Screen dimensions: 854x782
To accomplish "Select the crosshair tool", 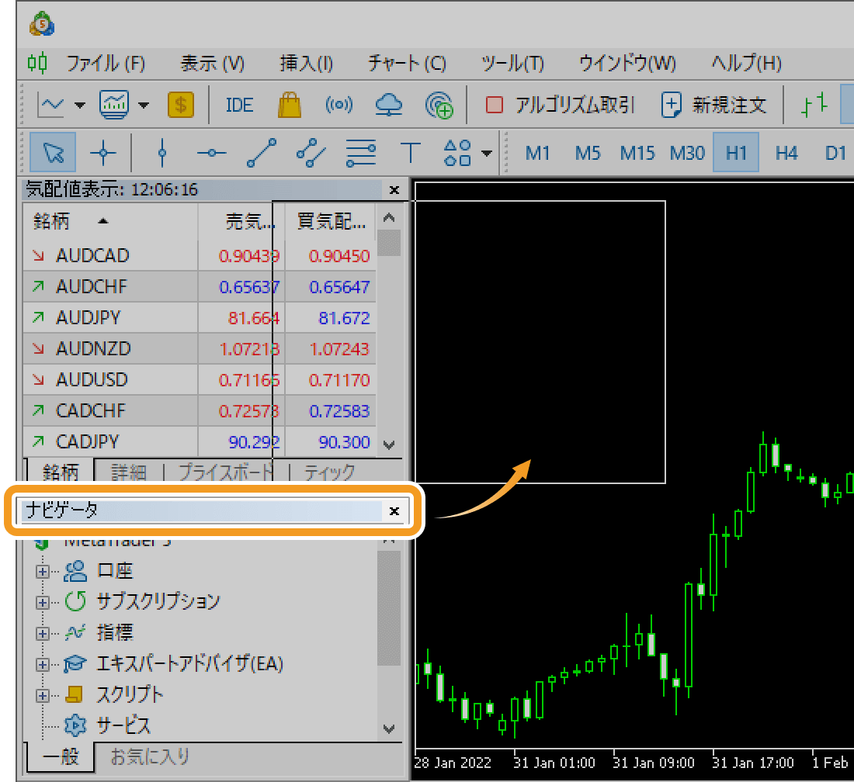I will tap(103, 153).
